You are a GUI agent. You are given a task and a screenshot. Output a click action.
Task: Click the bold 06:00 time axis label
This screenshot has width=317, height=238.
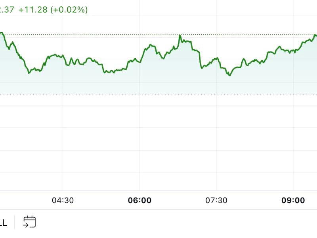point(139,200)
